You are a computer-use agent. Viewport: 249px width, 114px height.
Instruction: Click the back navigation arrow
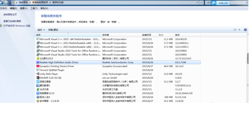pyautogui.click(x=2, y=2)
